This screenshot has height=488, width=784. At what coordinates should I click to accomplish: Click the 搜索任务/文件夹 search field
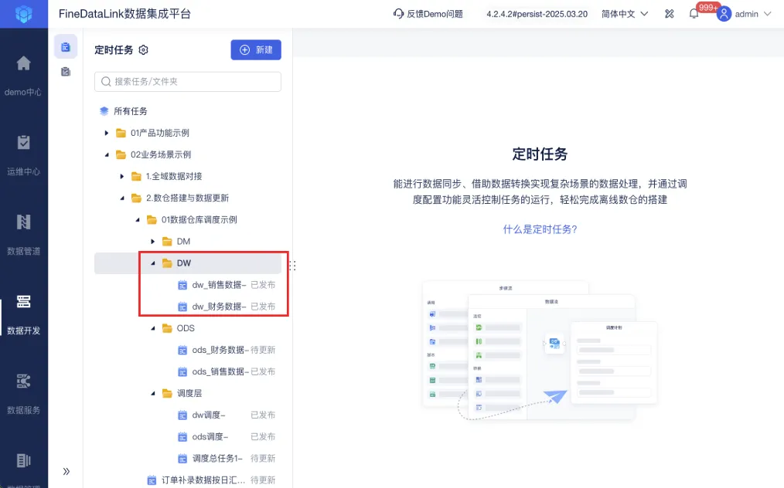(x=188, y=82)
